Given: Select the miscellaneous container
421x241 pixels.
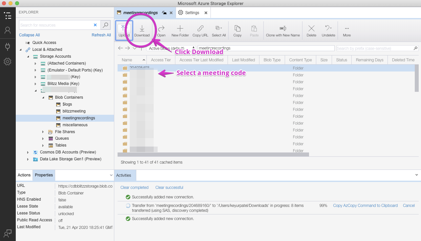Looking at the screenshot, I should tap(75, 125).
